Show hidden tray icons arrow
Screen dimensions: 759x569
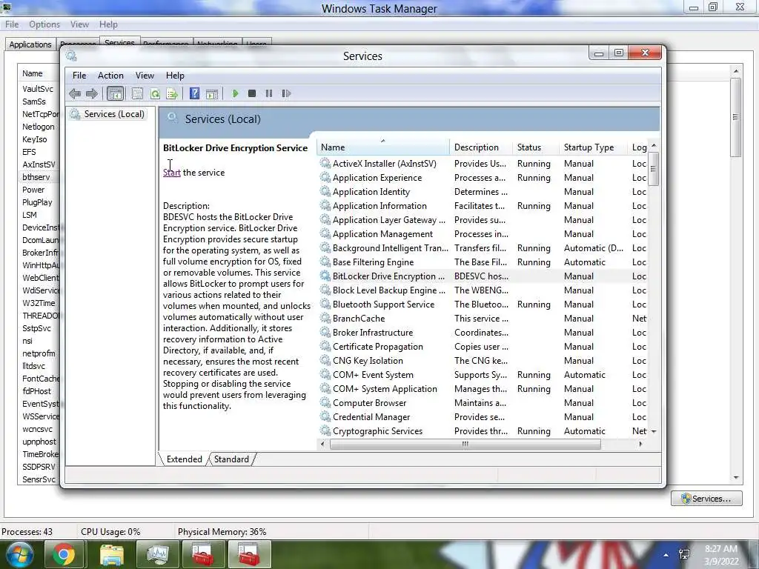pyautogui.click(x=666, y=555)
